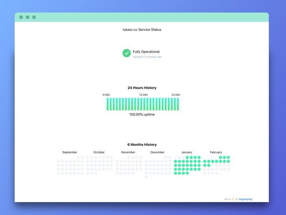286x215 pixels.
Task: Select the November month label
Action: click(x=128, y=152)
